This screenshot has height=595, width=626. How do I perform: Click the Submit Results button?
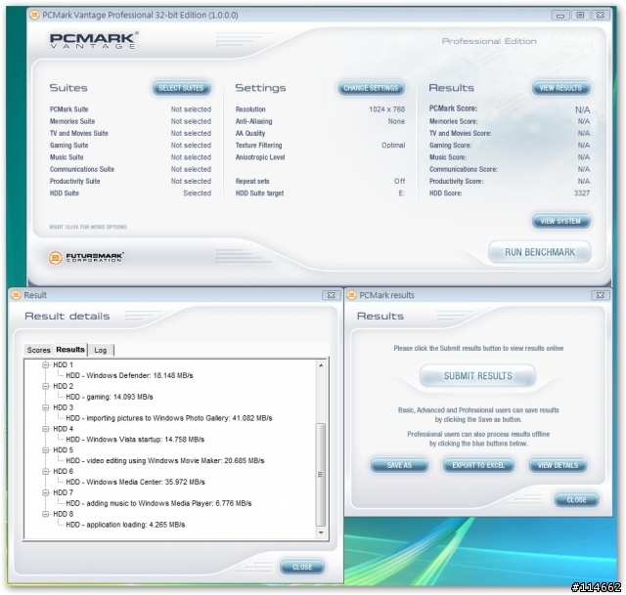point(478,376)
